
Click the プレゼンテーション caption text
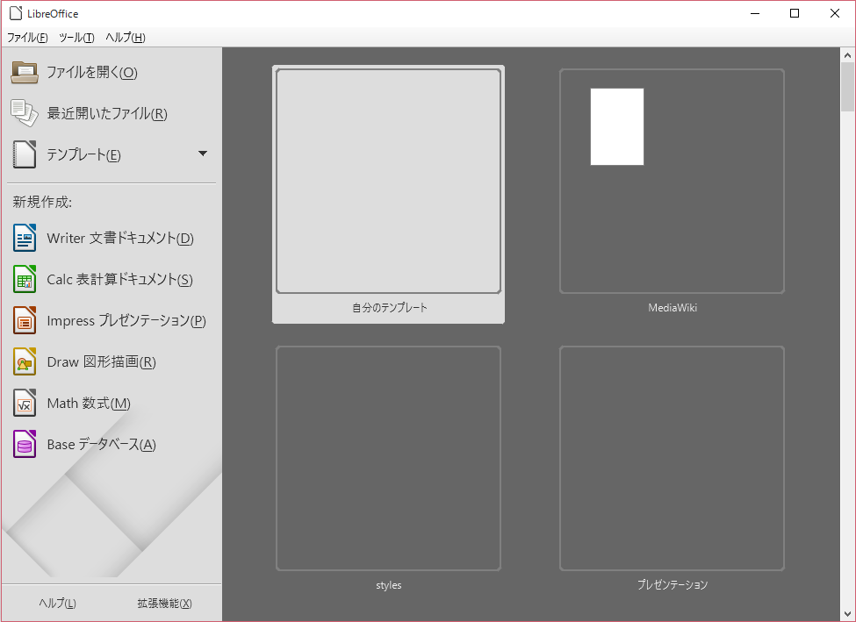pyautogui.click(x=673, y=585)
